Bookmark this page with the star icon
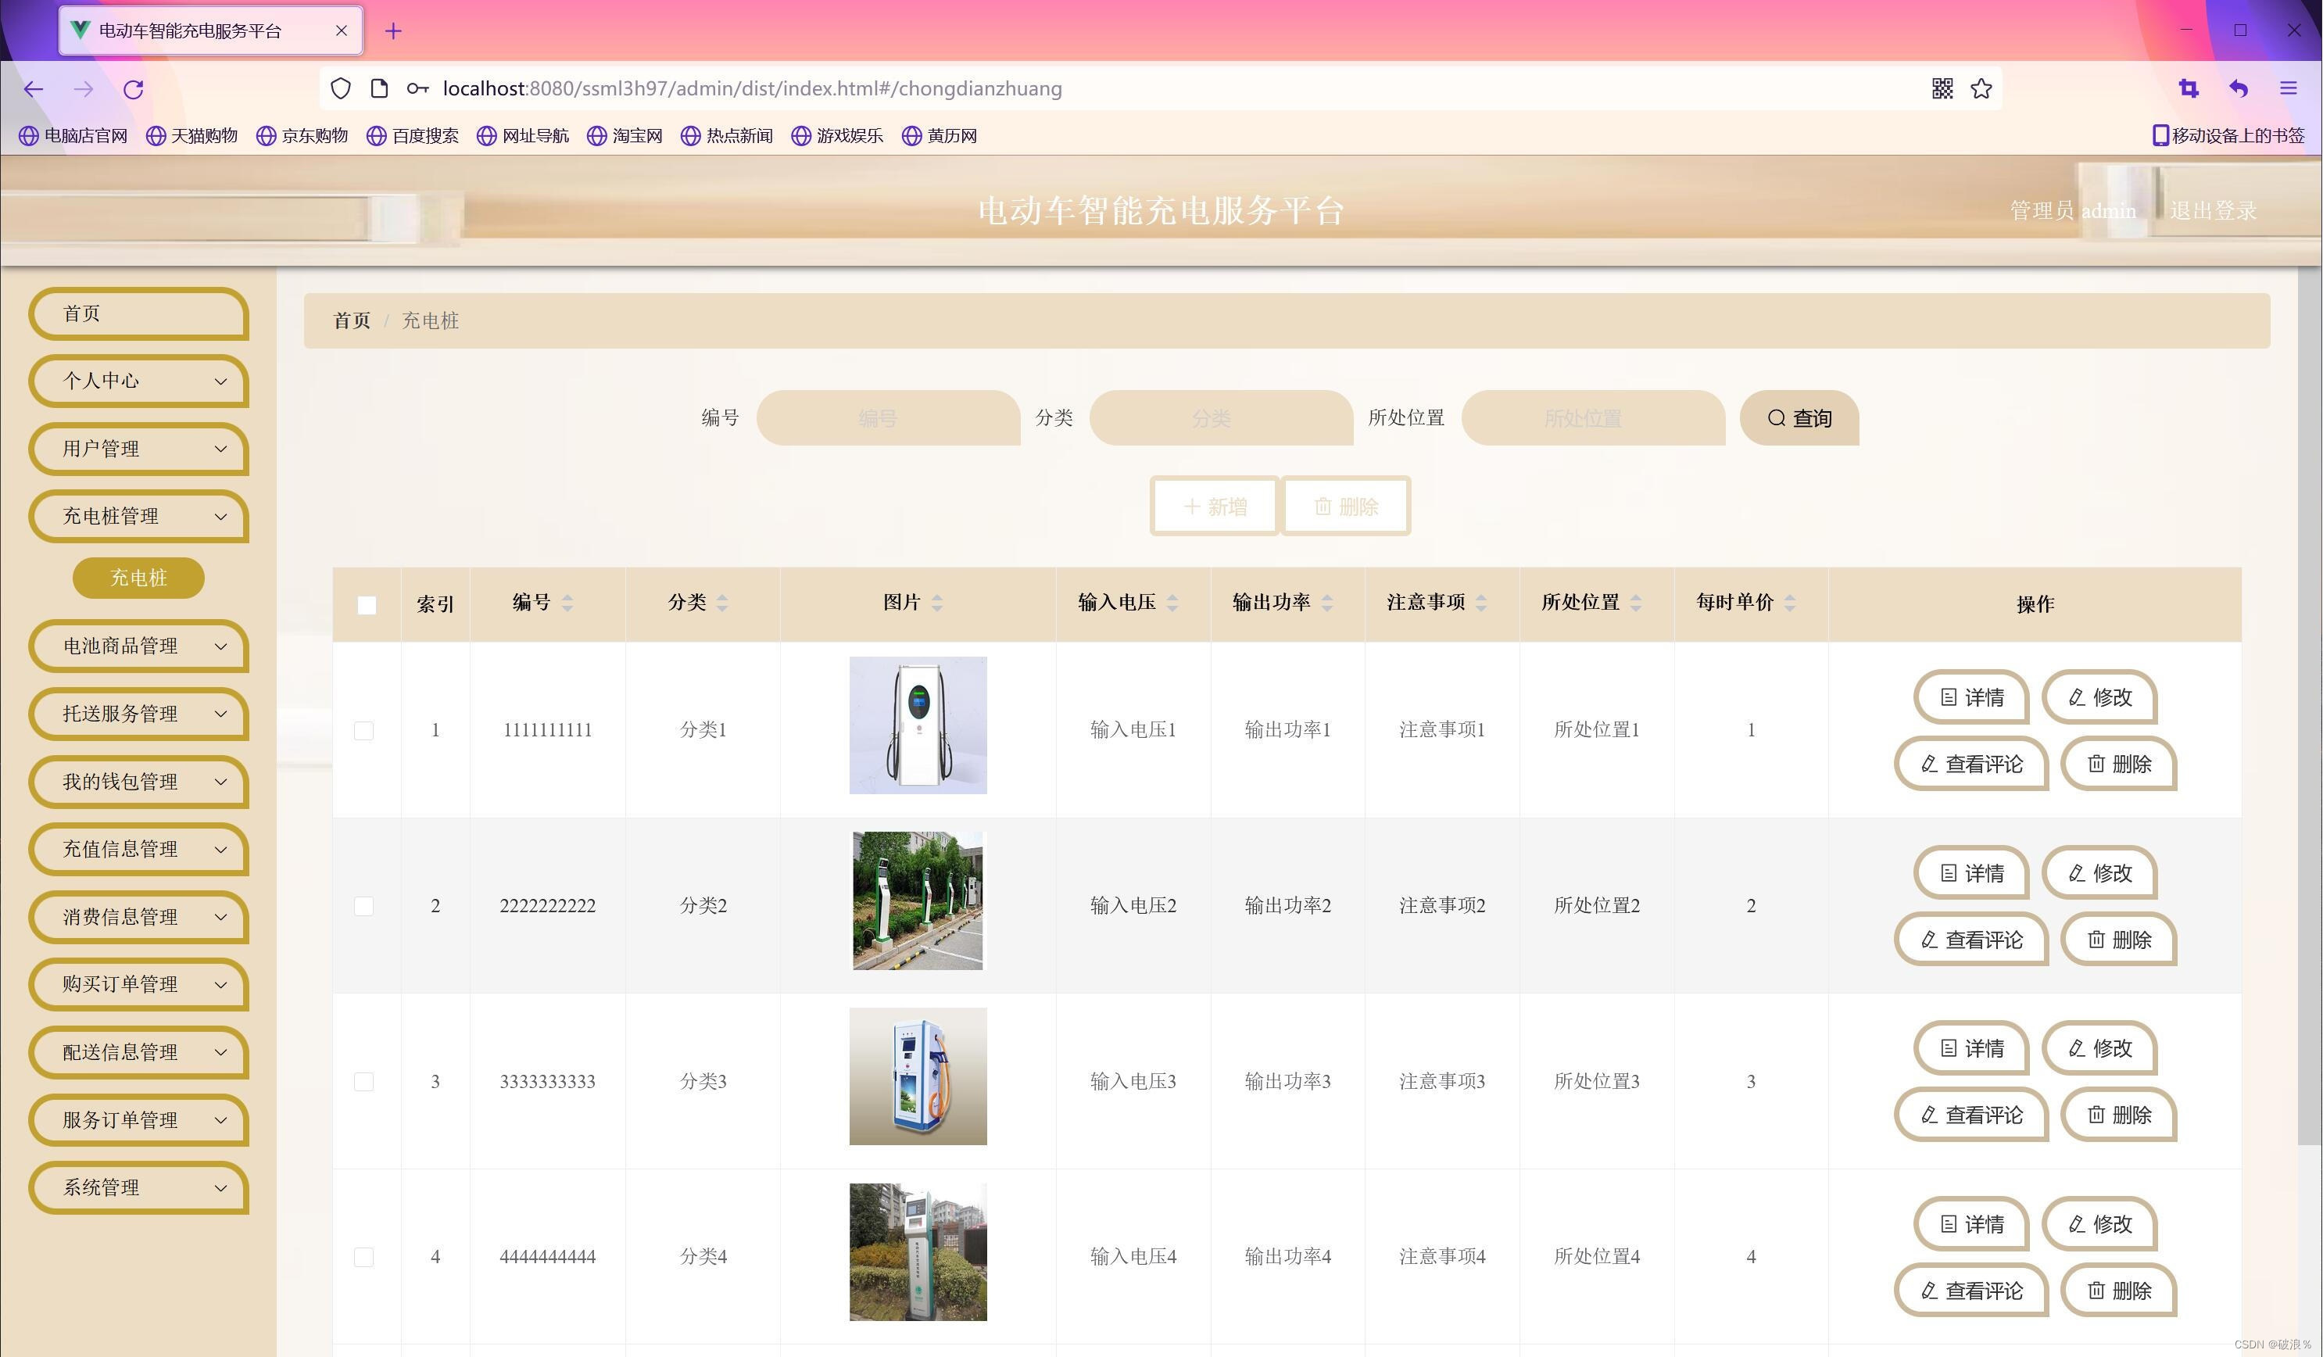Screen dimensions: 2323x1357 point(1981,88)
